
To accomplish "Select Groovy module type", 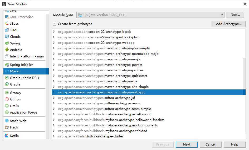I will click(25, 93).
